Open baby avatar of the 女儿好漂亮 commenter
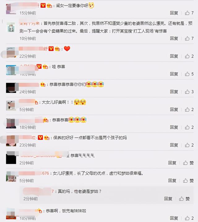 [x=11, y=176]
